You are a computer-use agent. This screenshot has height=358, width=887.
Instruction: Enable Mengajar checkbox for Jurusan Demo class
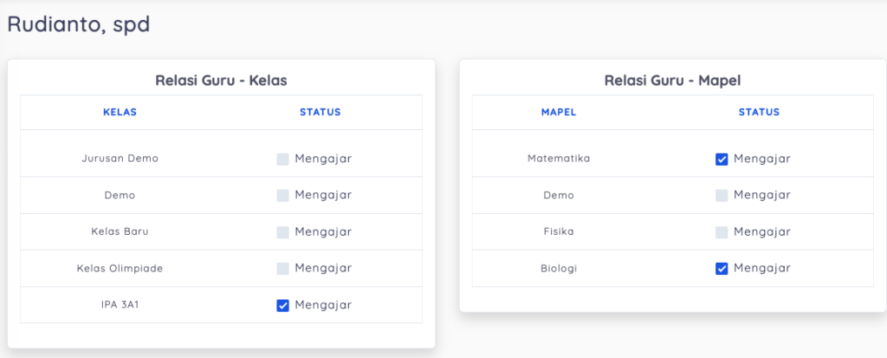pyautogui.click(x=283, y=159)
